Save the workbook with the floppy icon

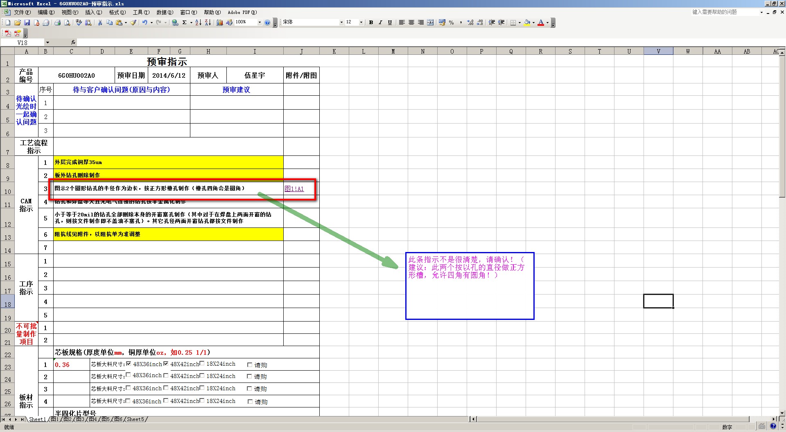(x=27, y=22)
